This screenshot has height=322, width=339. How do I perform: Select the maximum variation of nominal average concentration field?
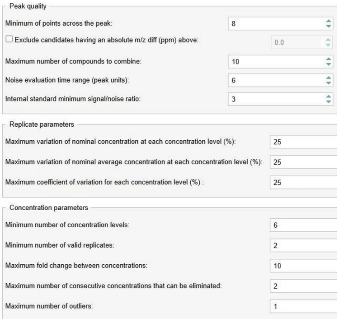tap(304, 162)
